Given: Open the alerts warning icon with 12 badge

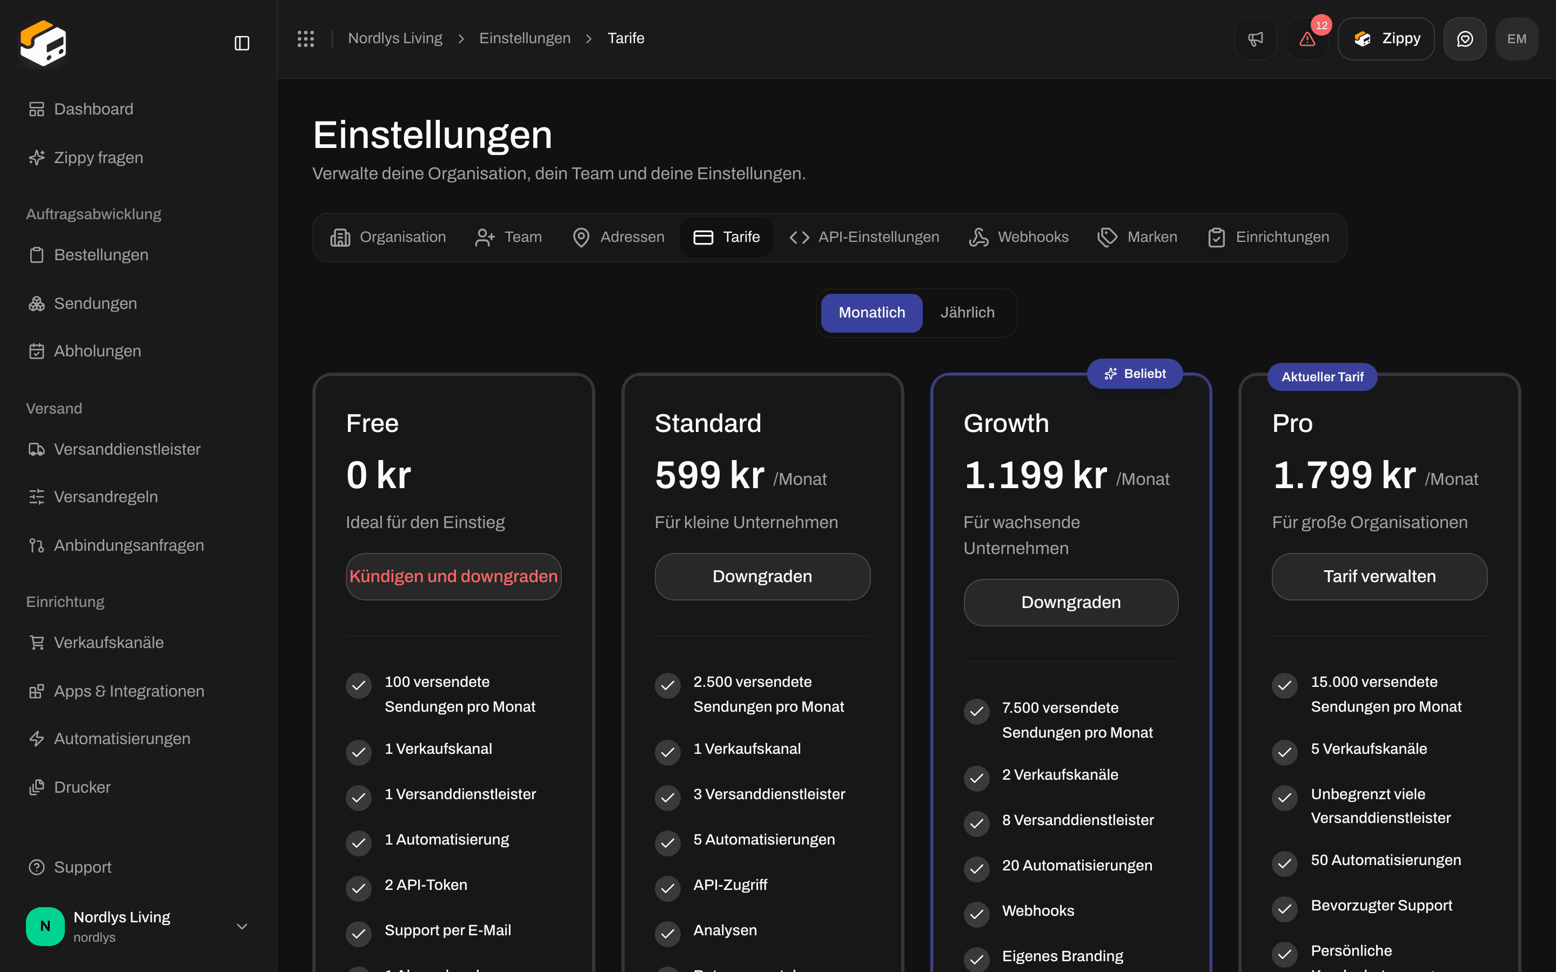Looking at the screenshot, I should click(x=1307, y=38).
